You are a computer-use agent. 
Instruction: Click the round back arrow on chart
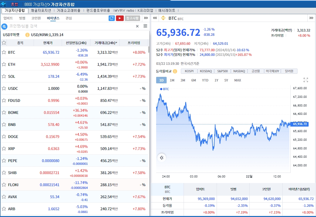tap(162, 158)
